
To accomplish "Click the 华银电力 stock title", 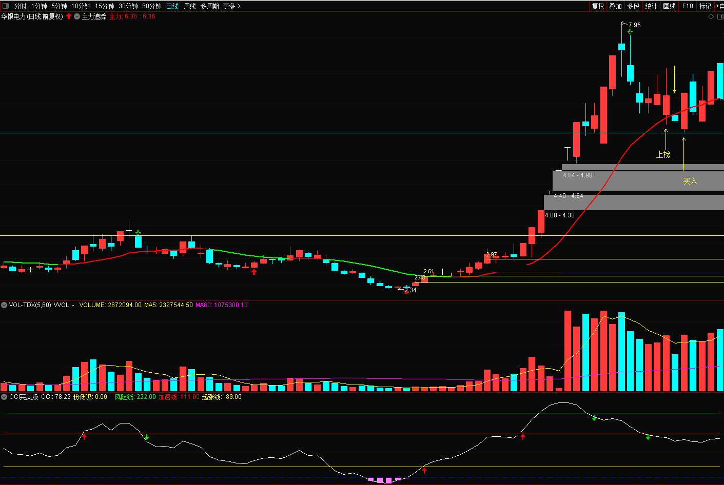I will (x=32, y=16).
